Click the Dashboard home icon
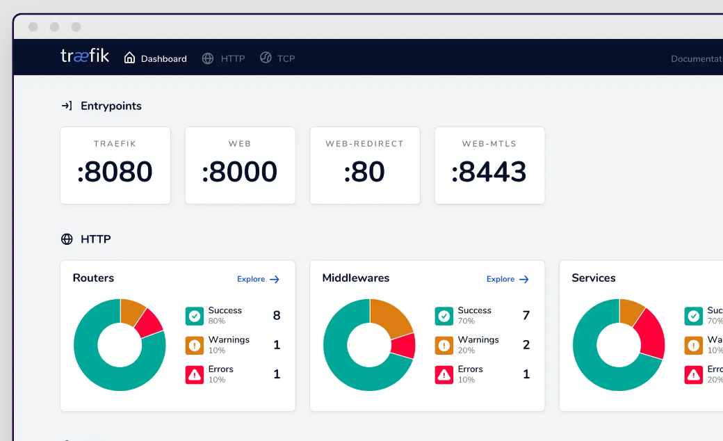723x441 pixels. point(129,58)
